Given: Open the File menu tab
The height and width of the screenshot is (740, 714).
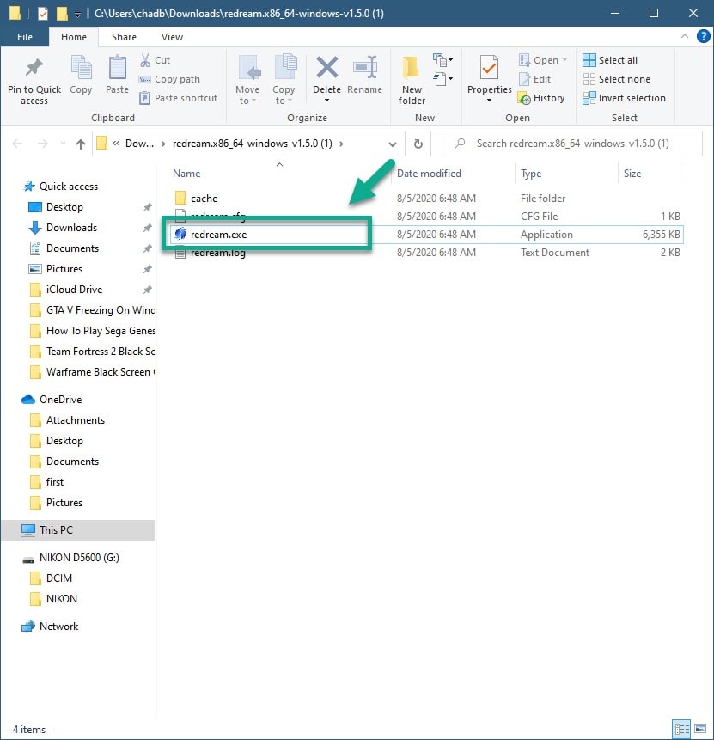Looking at the screenshot, I should [25, 37].
